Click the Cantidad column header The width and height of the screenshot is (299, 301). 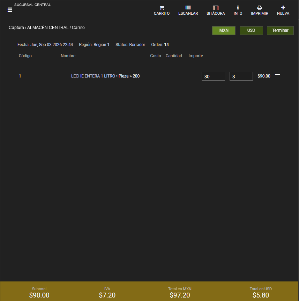pos(174,56)
